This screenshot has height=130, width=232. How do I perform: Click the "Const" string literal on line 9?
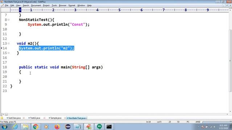78,25
